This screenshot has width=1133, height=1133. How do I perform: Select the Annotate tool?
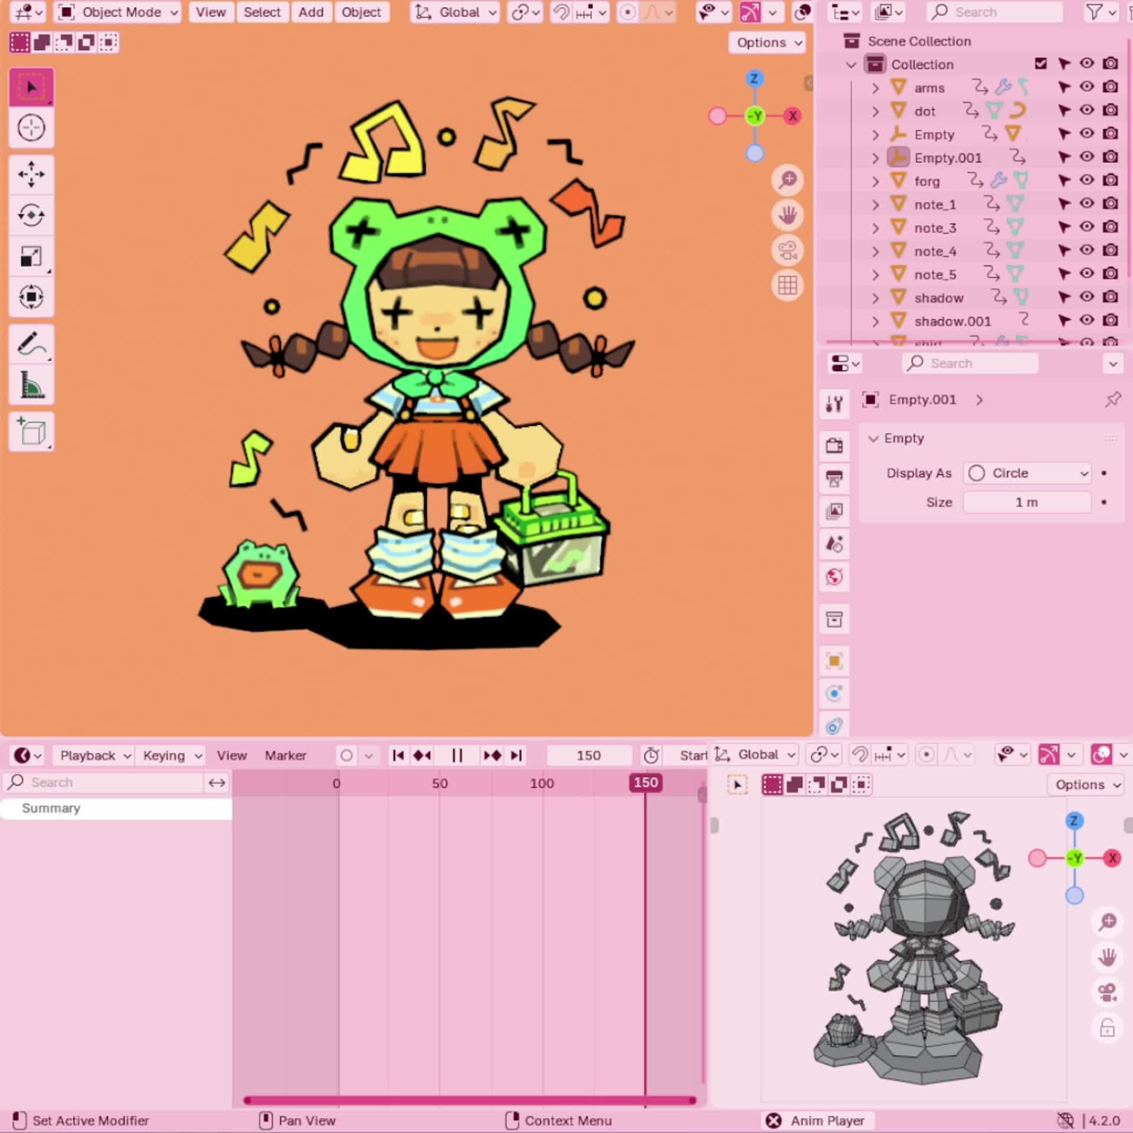point(31,344)
